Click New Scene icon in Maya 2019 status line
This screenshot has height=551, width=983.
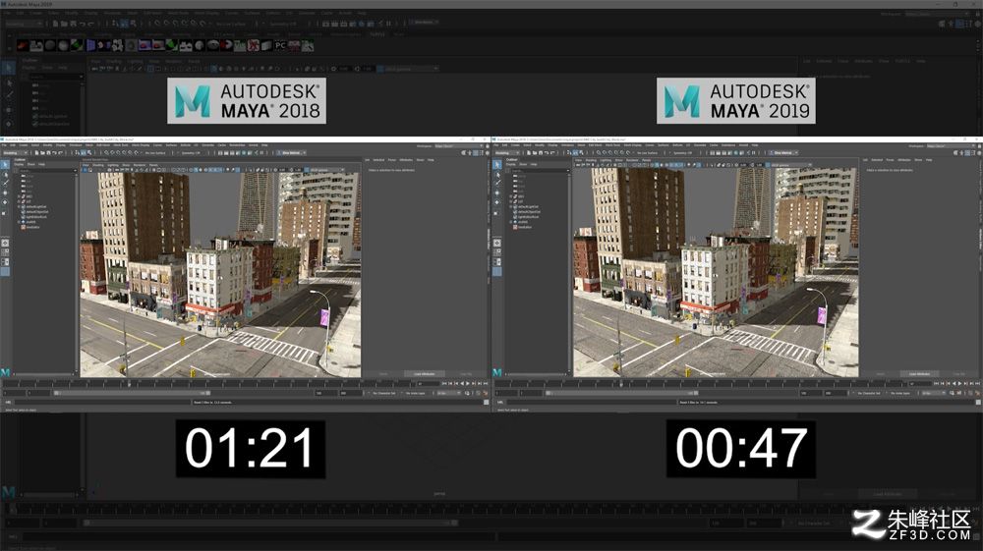click(x=529, y=153)
